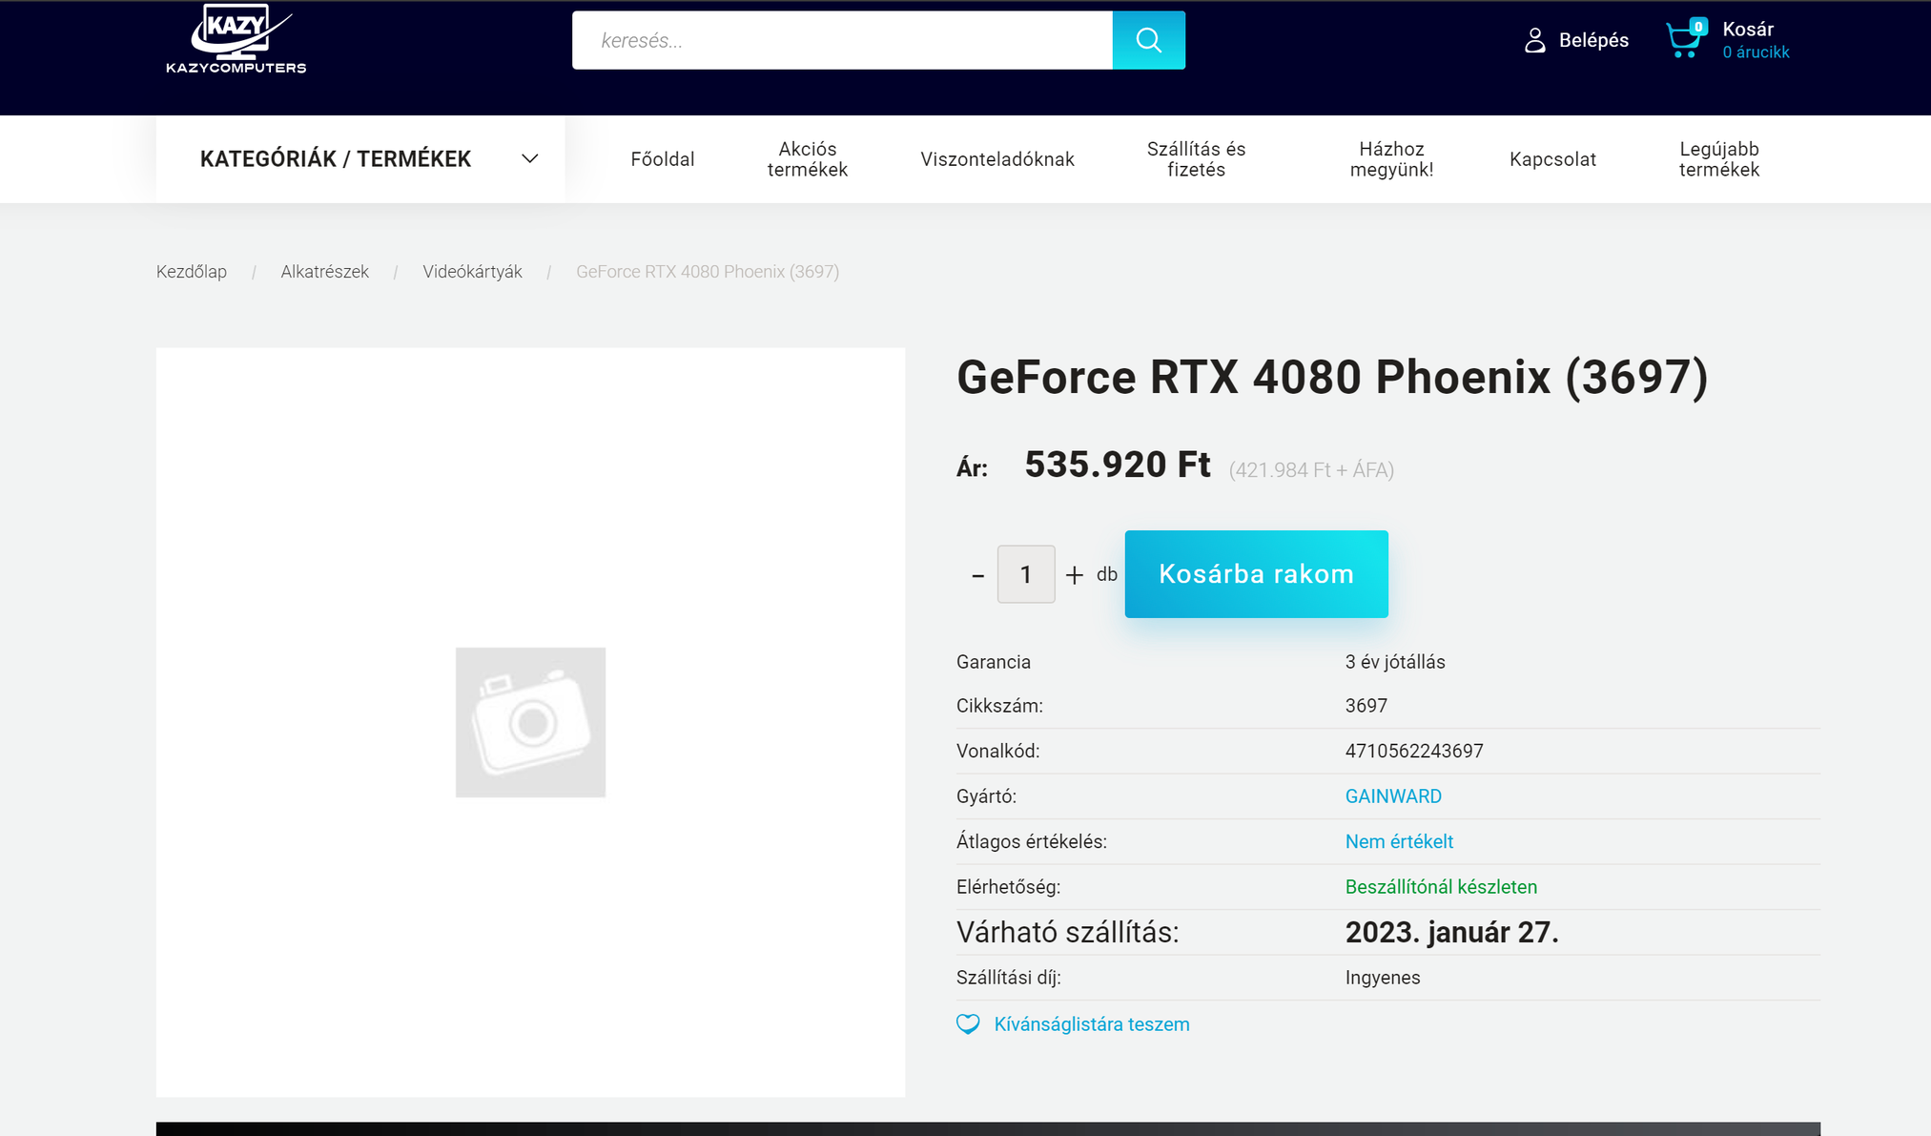Screen dimensions: 1931x1136
Task: Click the Videókártyák breadcrumb link
Action: [x=472, y=272]
